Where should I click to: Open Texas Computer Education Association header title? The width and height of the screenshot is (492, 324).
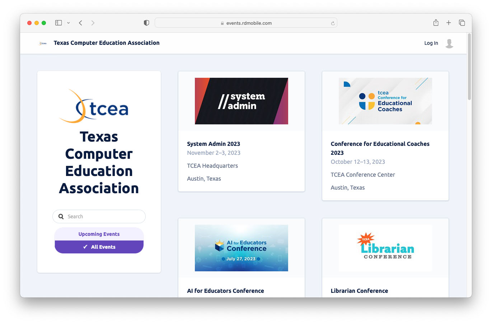(107, 43)
